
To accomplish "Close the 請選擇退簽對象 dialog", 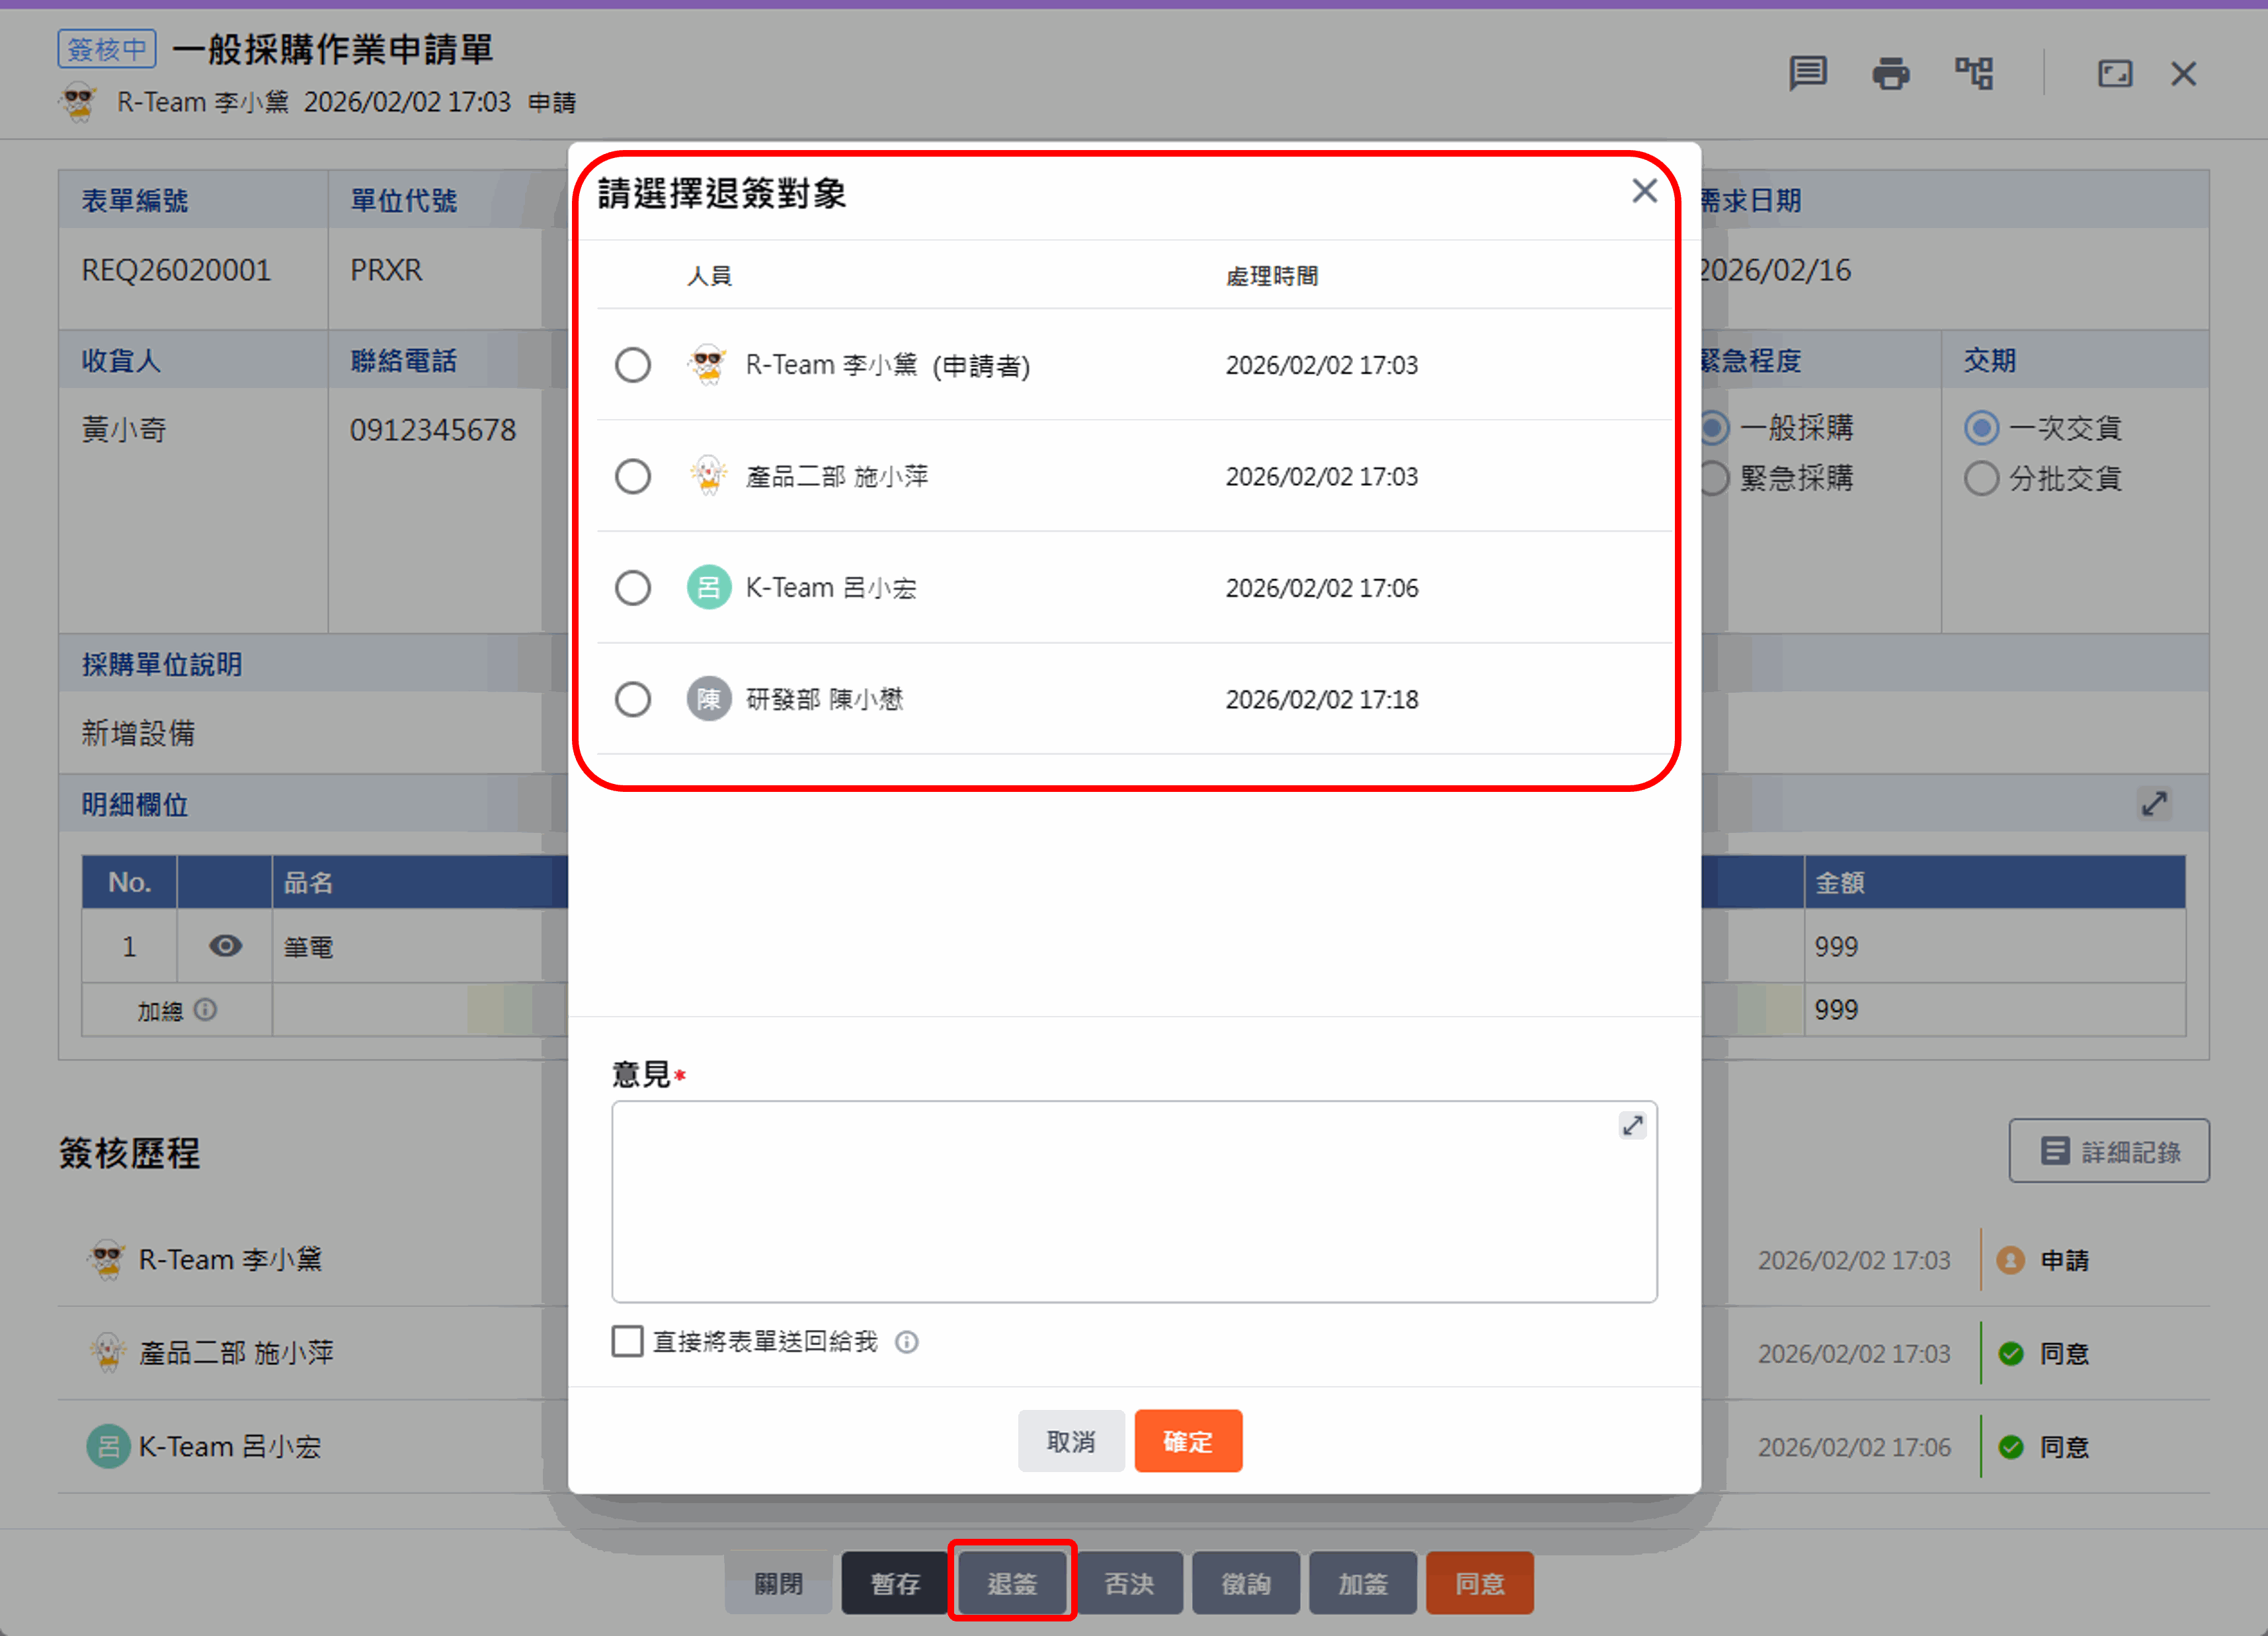I will [x=1644, y=191].
